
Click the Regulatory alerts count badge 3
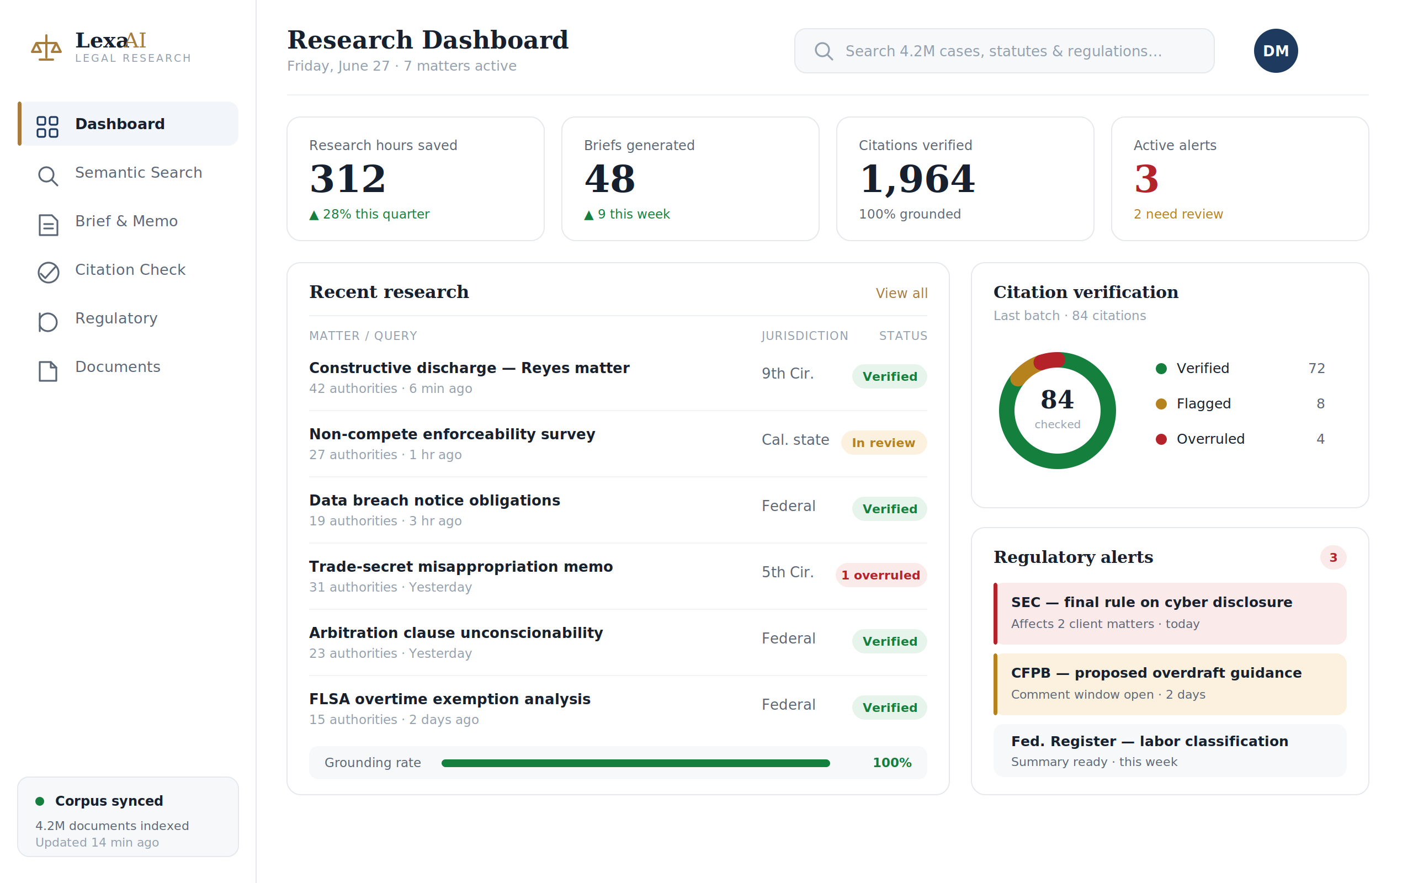coord(1333,557)
